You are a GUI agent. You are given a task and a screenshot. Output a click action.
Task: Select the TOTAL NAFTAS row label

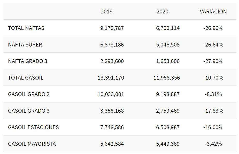[26, 28]
